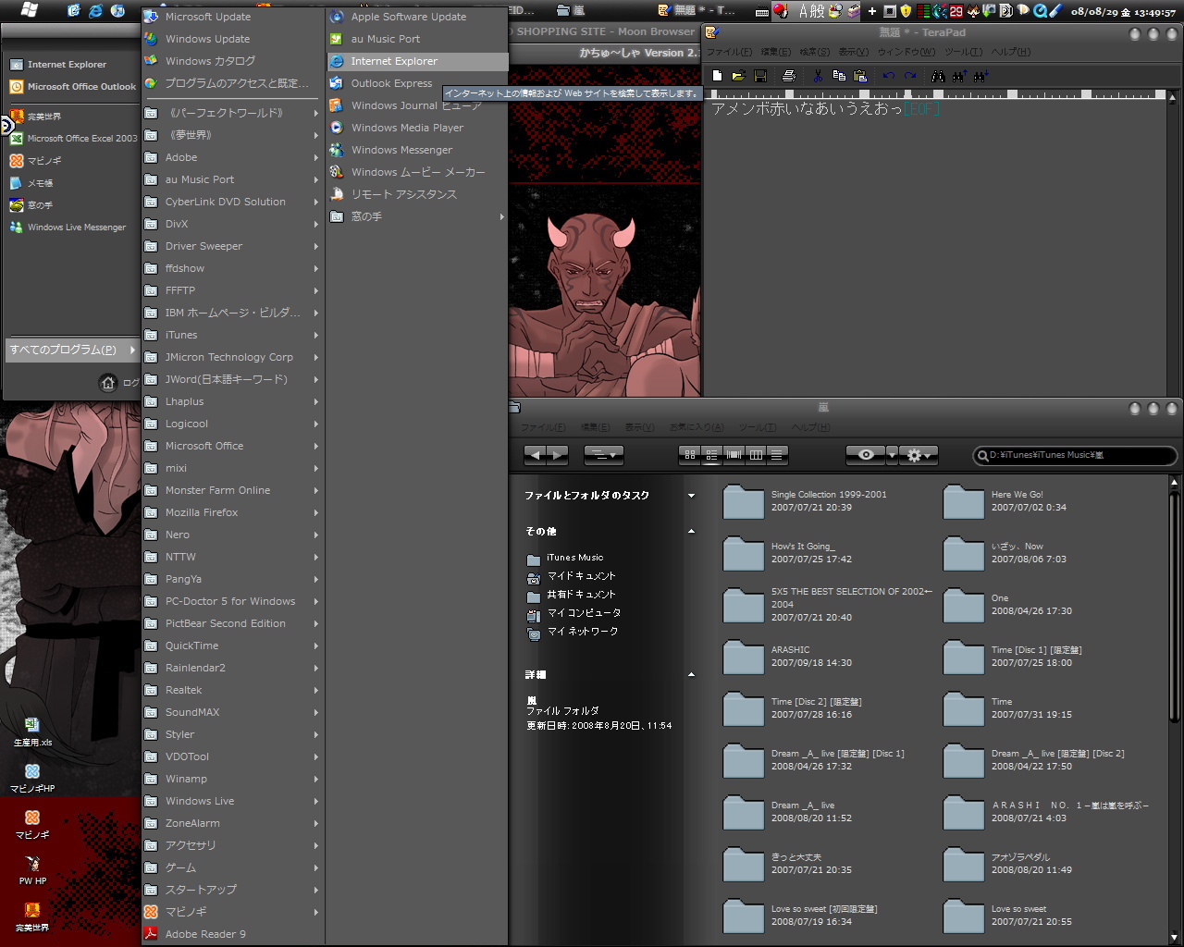Paste clipboard using TeraPad toolbar icon
Image resolution: width=1184 pixels, height=947 pixels.
pyautogui.click(x=860, y=76)
